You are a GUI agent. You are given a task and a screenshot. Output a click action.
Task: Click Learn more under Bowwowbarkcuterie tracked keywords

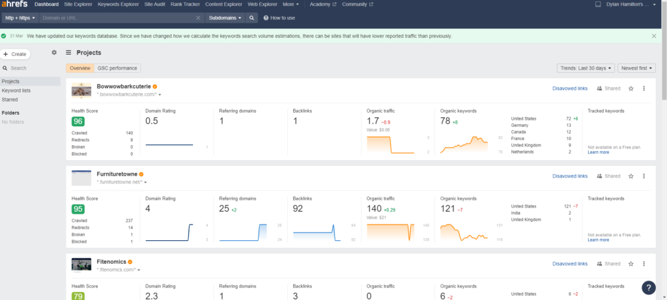click(598, 152)
